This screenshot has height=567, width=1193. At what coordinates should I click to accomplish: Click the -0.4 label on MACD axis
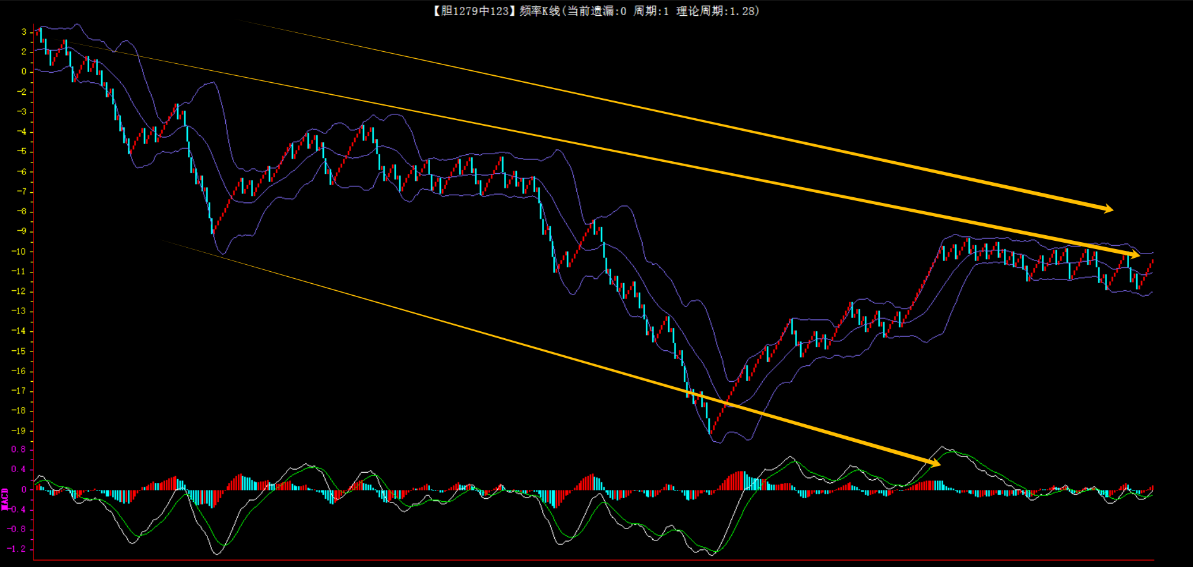coord(17,509)
